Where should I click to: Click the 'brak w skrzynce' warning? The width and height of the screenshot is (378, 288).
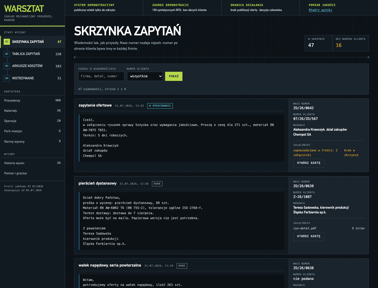pos(351,153)
